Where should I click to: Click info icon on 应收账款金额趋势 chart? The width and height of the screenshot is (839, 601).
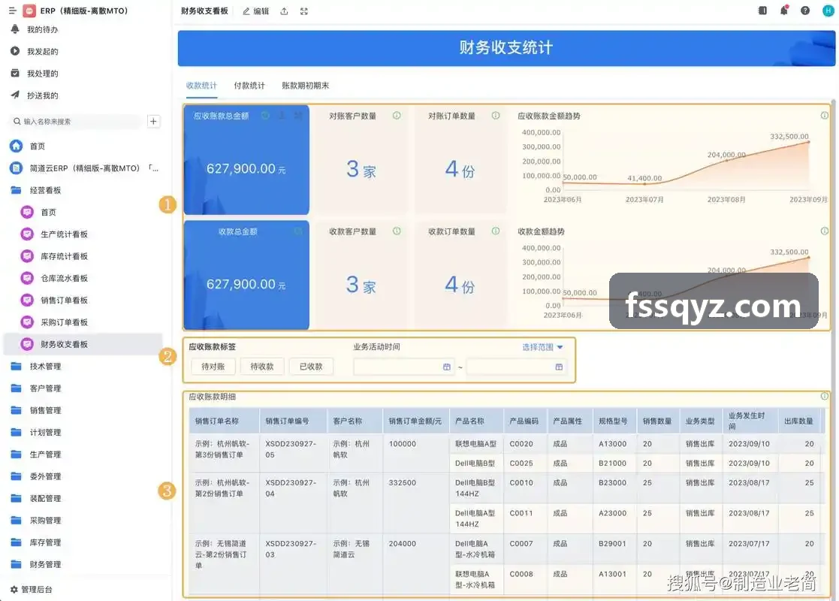825,116
